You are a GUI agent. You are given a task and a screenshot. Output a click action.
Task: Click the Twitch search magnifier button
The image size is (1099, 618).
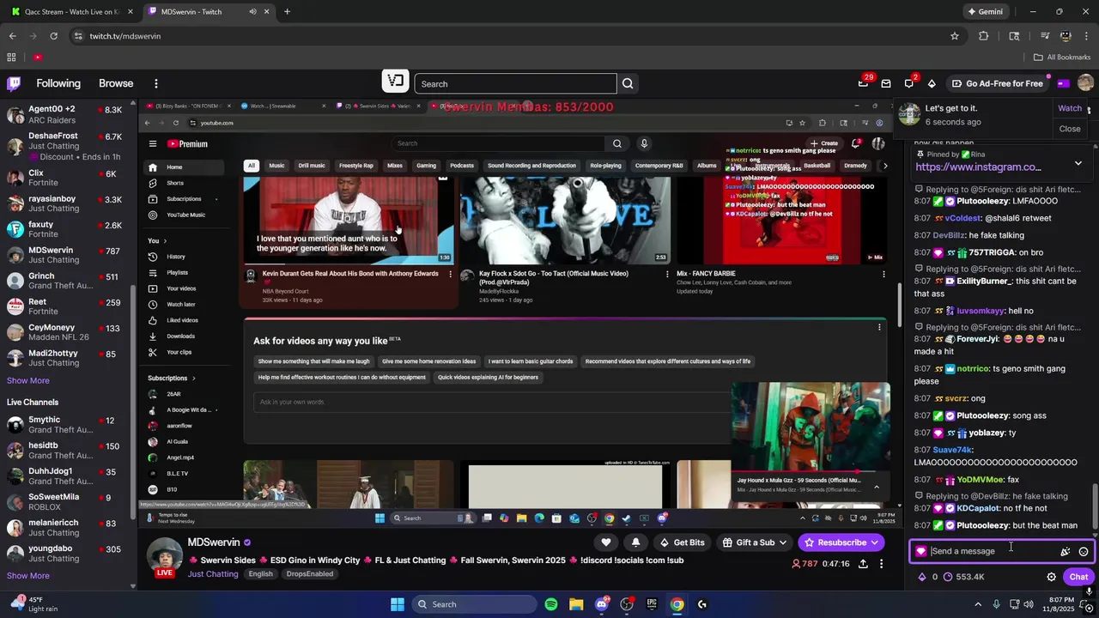coord(628,83)
